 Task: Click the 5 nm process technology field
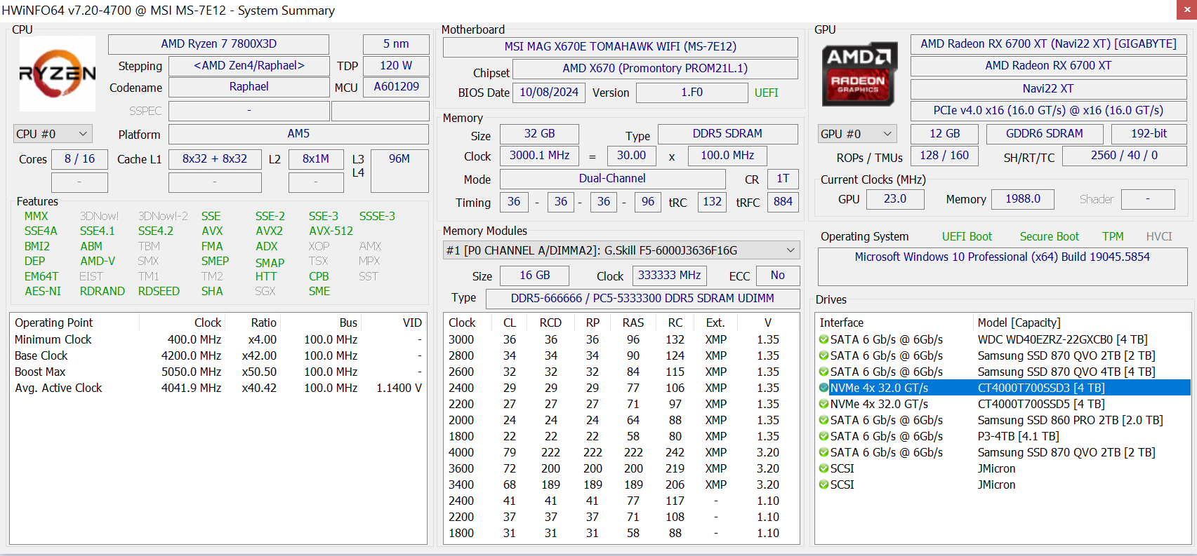(x=396, y=44)
